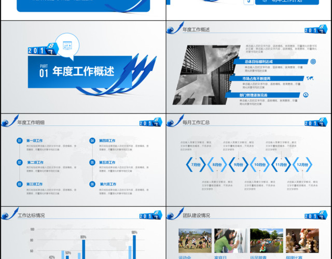
Task: Open the 家庭日 woman in green photo
Action: [231, 240]
